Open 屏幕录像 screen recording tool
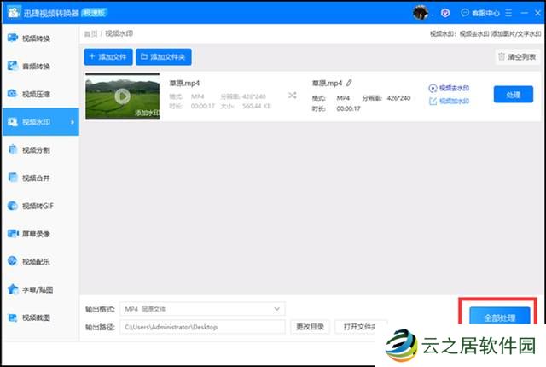 (x=36, y=233)
